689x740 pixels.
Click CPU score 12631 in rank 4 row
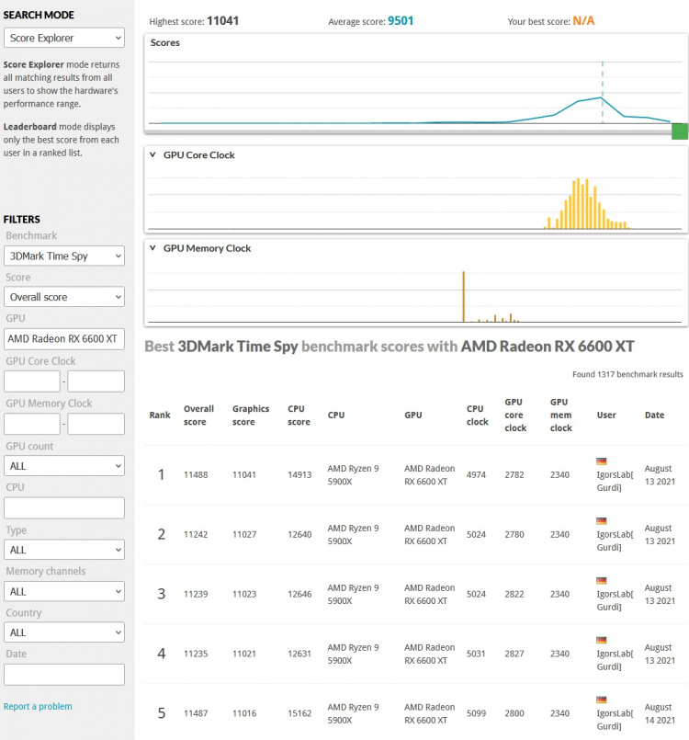pyautogui.click(x=299, y=654)
